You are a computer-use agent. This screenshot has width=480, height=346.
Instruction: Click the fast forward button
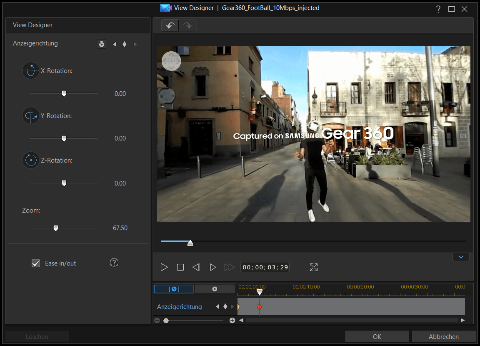(229, 267)
